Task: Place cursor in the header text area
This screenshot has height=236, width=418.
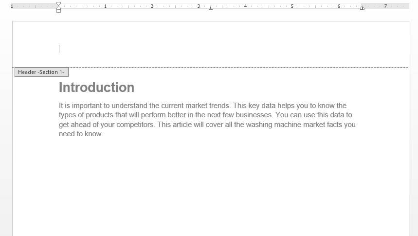Action: tap(211, 49)
